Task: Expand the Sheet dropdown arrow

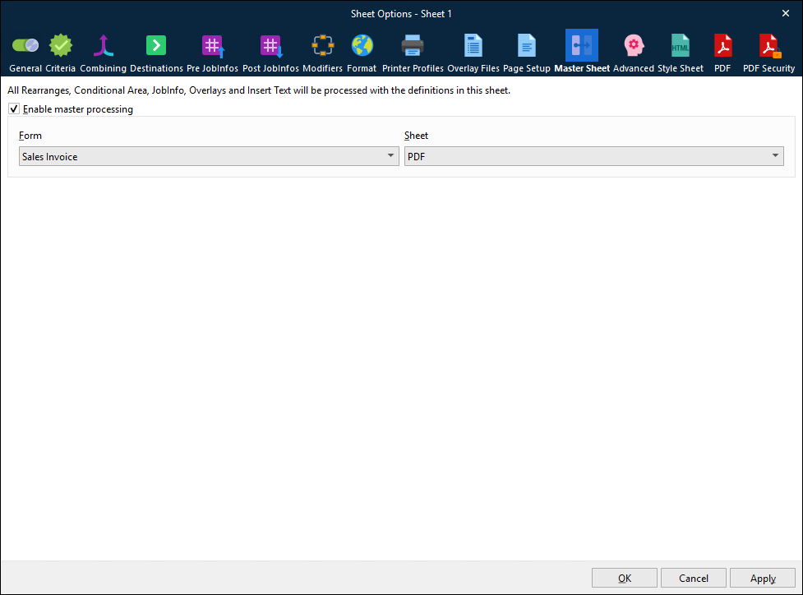Action: (775, 155)
